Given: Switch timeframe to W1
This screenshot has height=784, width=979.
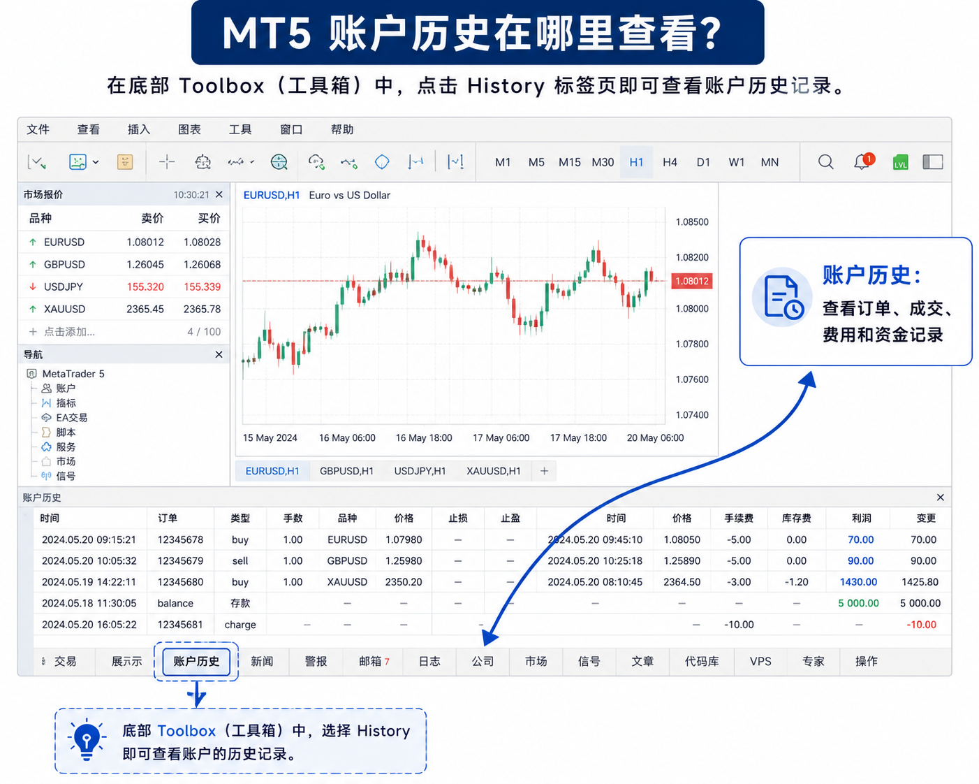Looking at the screenshot, I should 737,162.
